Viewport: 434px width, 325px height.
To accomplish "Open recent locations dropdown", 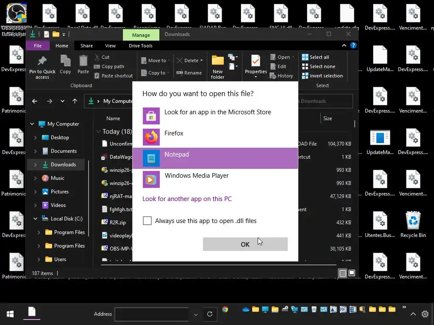I will 63,101.
